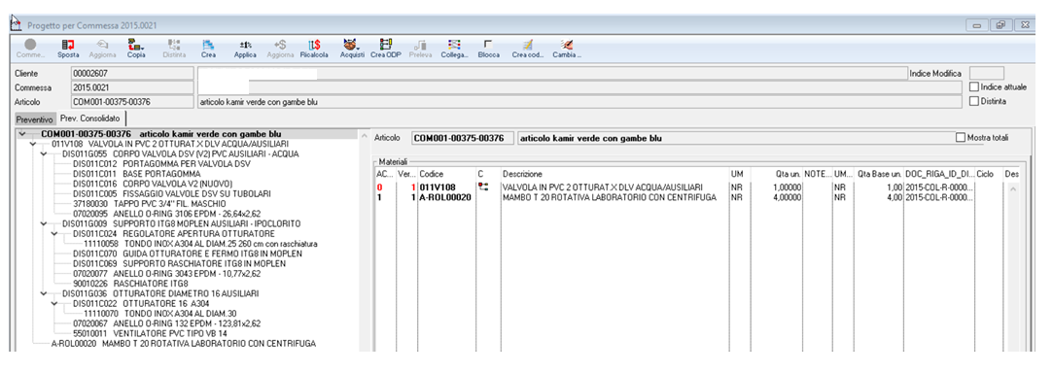Click the Crea toolbar icon
The image size is (1053, 373).
pyautogui.click(x=209, y=45)
